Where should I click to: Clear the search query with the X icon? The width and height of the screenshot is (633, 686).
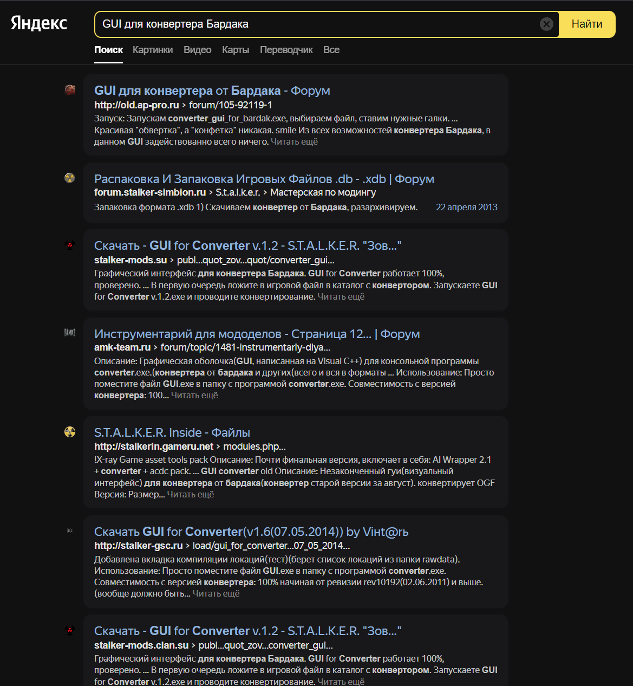[x=547, y=24]
